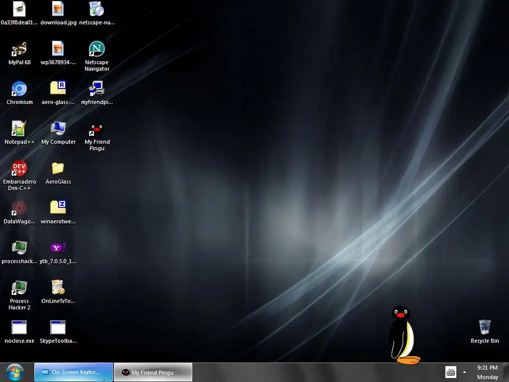Show hidden tray icons arrow
509x382 pixels.
point(465,372)
